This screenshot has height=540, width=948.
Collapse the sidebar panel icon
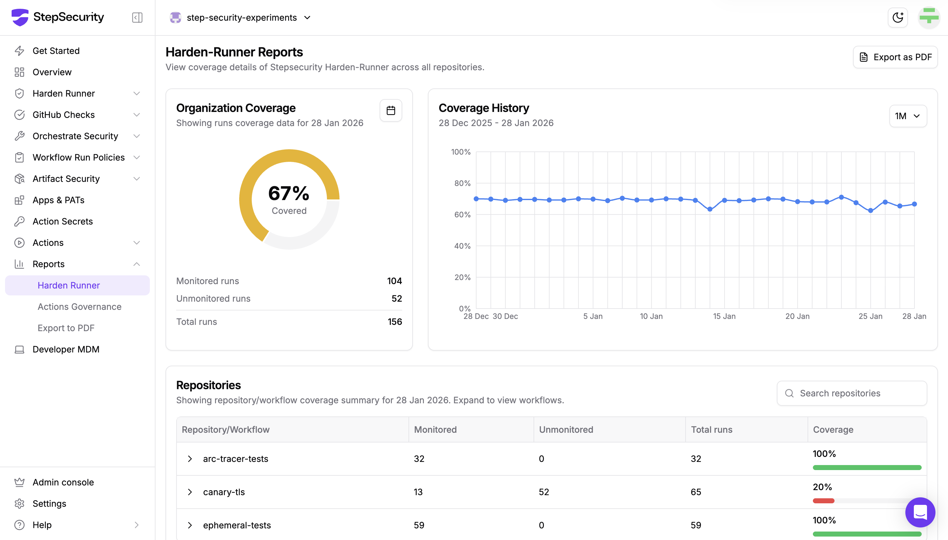137,18
